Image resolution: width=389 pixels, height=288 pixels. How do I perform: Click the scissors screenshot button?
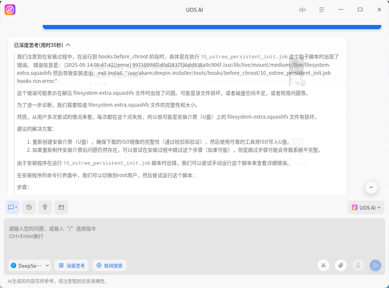[324, 265]
